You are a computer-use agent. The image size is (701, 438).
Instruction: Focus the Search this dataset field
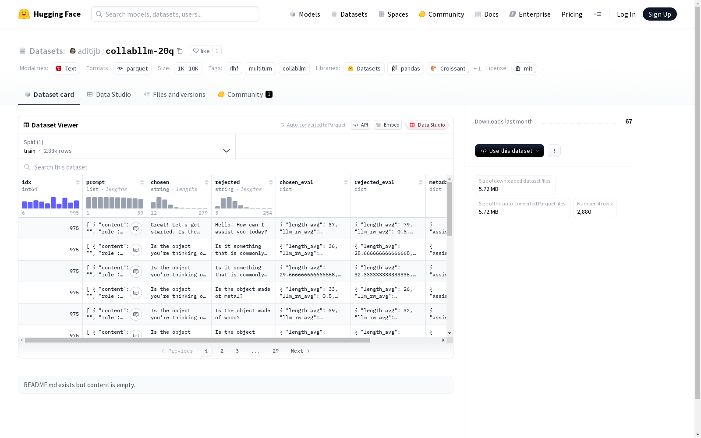tap(236, 167)
